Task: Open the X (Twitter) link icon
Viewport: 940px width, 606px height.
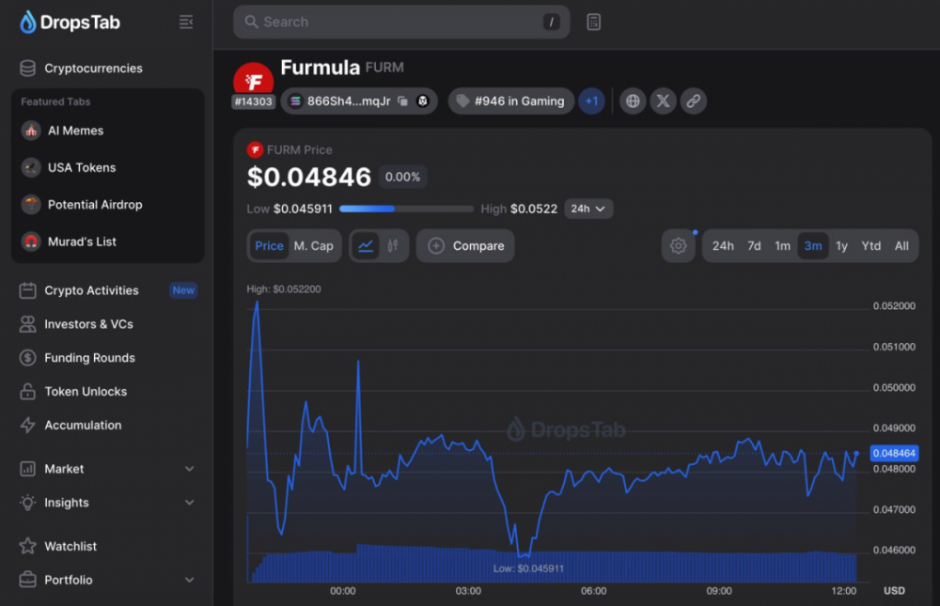Action: coord(664,101)
